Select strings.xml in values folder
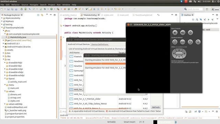Image resolution: width=220 pixels, height=124 pixels. pos(15,97)
